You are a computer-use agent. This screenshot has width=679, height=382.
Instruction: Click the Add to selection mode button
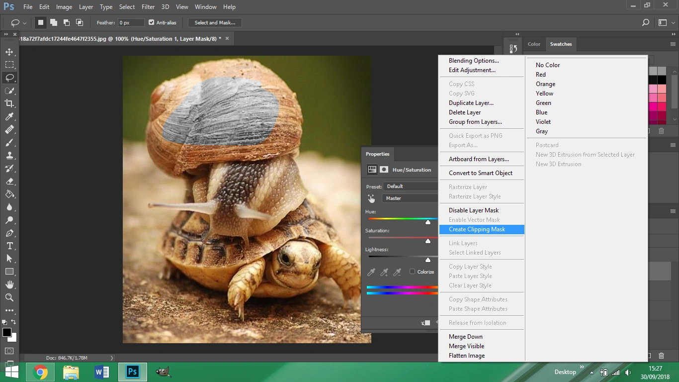pos(54,22)
